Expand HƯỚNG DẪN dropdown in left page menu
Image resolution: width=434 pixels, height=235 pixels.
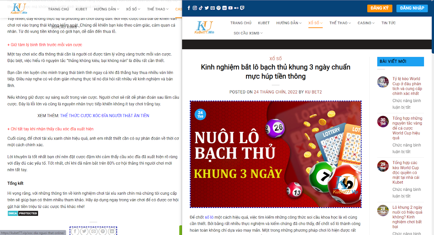(x=107, y=9)
